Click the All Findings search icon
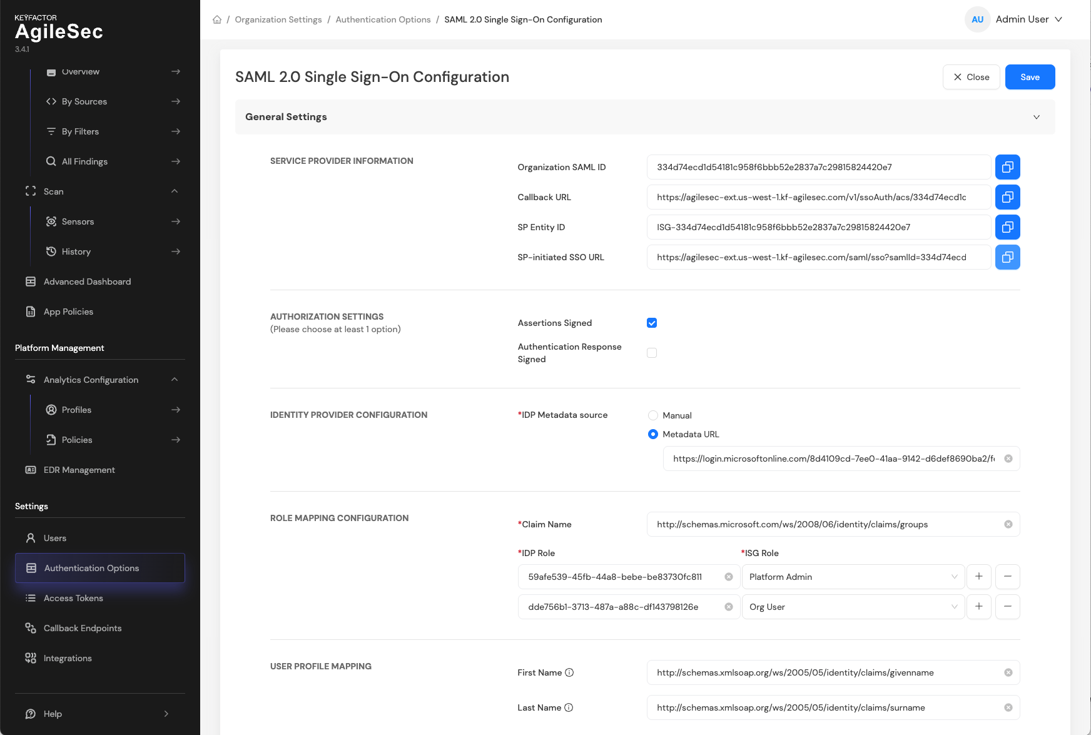 [x=51, y=161]
